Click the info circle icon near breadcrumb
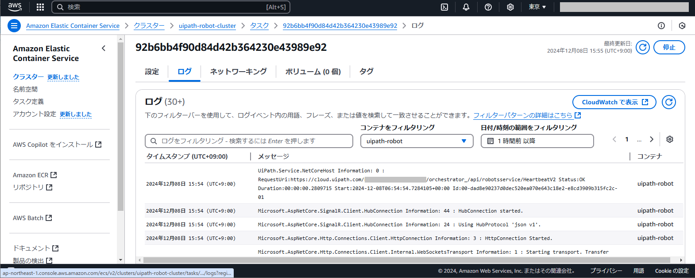Screen dimensions: 695x278 [x=661, y=26]
